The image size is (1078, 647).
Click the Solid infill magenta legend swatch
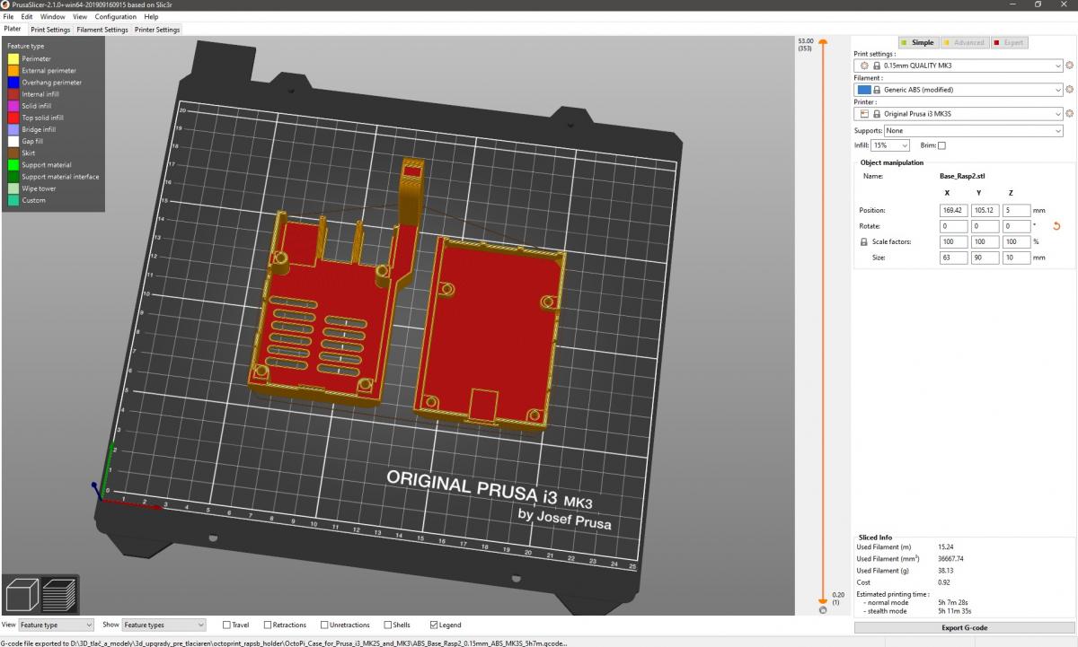[13, 106]
